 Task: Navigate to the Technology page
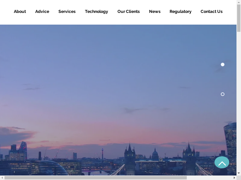[x=96, y=11]
